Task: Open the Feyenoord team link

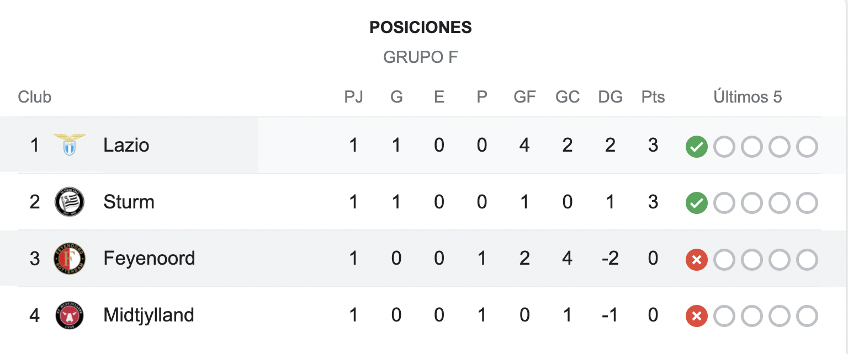Action: [149, 259]
